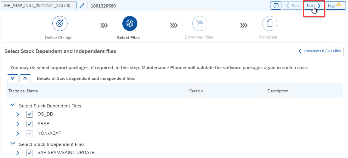Open the Complete step label
The height and width of the screenshot is (158, 348).
click(268, 37)
